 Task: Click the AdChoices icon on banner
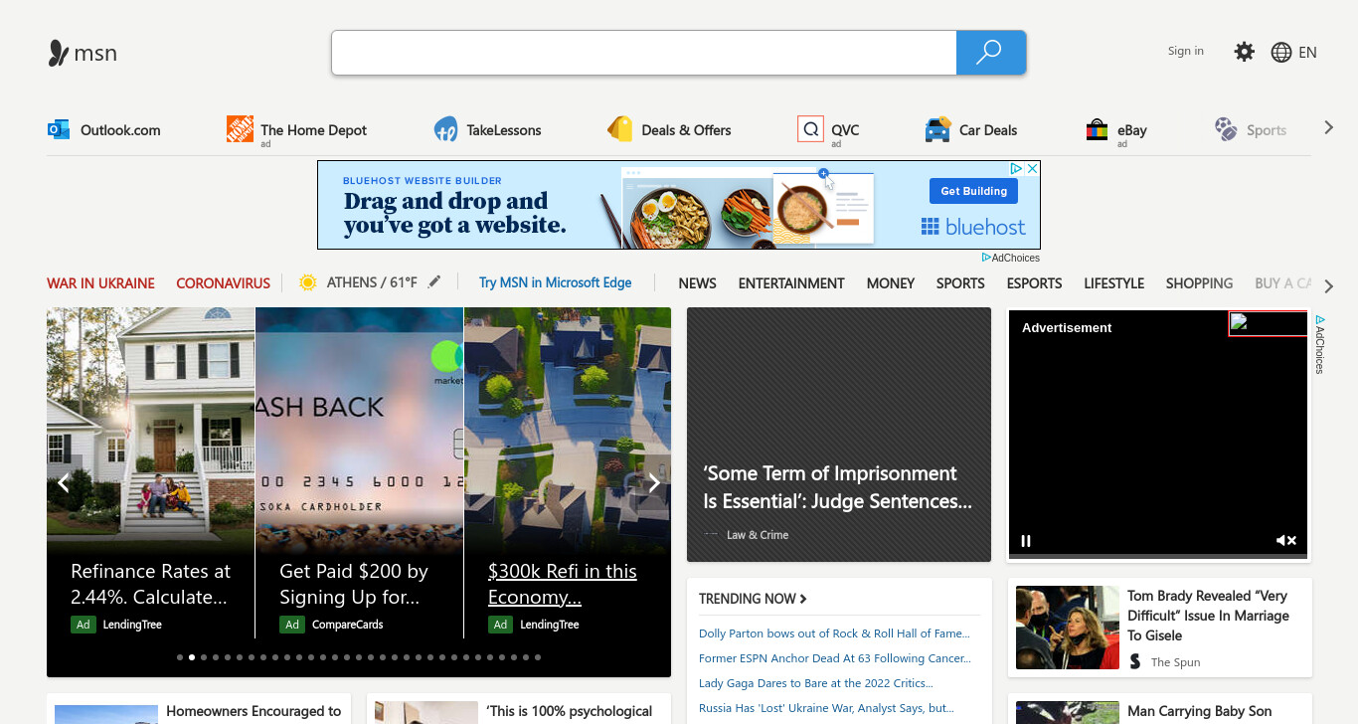pyautogui.click(x=1018, y=169)
